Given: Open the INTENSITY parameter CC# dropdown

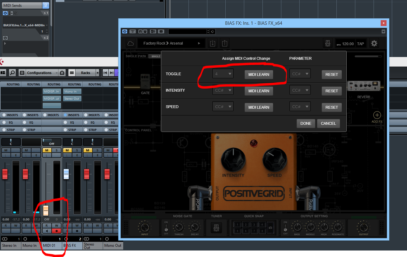Looking at the screenshot, I should 300,90.
